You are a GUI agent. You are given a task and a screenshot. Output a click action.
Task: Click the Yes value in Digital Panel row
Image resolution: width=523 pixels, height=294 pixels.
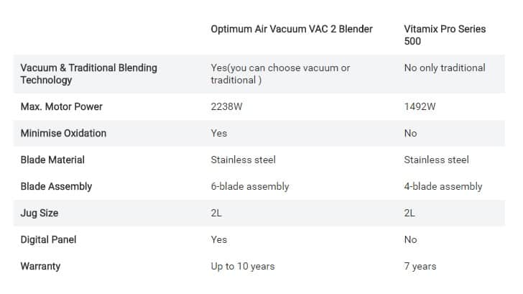click(x=219, y=239)
